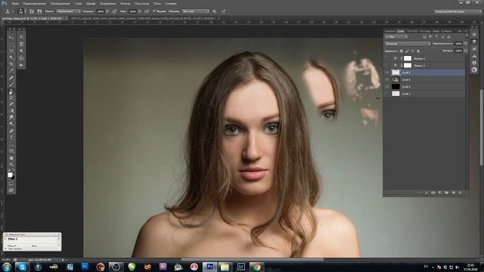The image size is (484, 272).
Task: Open the workspace switcher dropdown
Action: pos(458,11)
